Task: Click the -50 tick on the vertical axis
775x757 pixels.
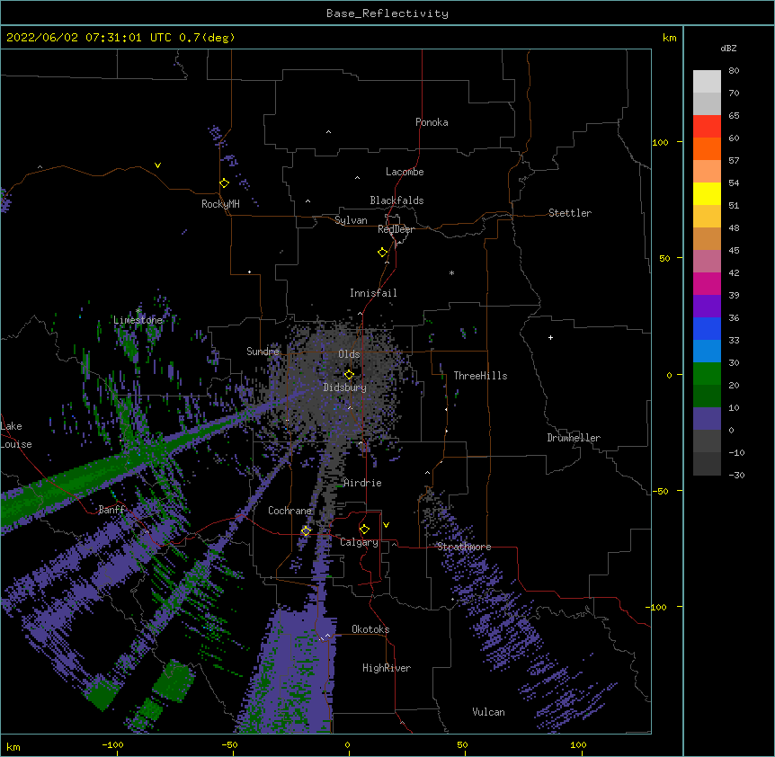Action: pos(660,491)
